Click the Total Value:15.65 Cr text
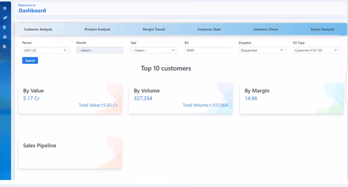The height and width of the screenshot is (187, 348). (98, 105)
